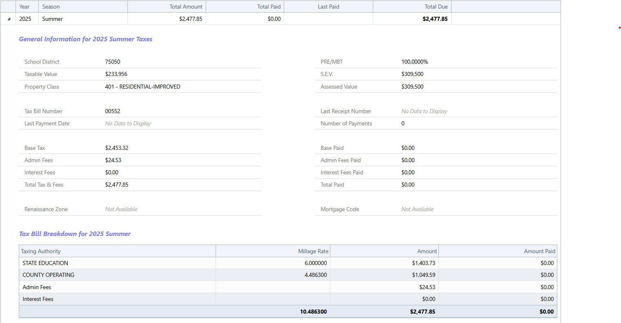Click the Taxing Authority column header
Image resolution: width=621 pixels, height=323 pixels.
coord(41,251)
